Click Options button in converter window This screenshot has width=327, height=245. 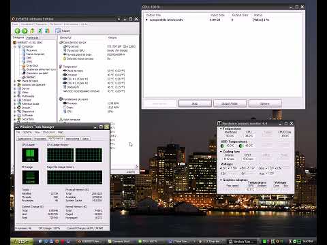(265, 103)
